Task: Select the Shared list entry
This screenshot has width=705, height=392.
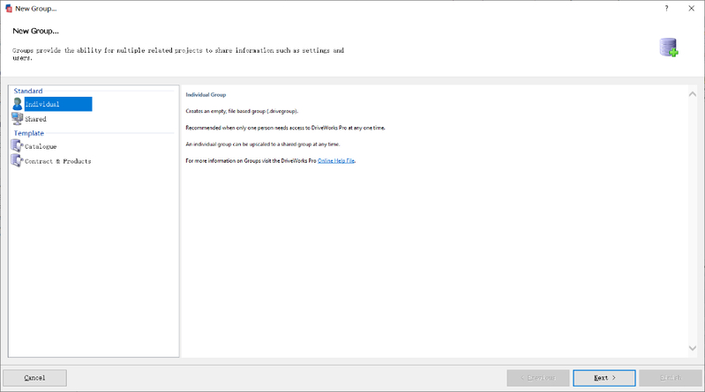Action: click(35, 119)
